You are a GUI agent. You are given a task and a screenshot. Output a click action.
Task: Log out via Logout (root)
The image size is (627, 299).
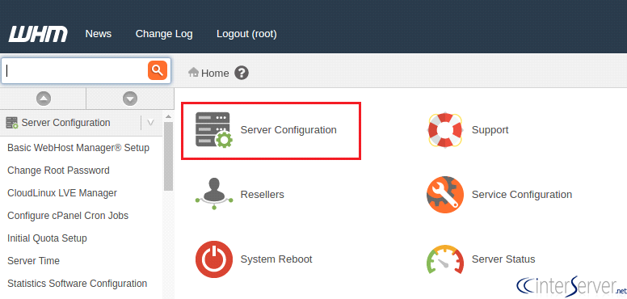coord(246,34)
